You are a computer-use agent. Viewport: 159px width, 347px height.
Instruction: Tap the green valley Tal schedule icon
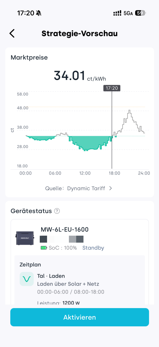(x=27, y=279)
